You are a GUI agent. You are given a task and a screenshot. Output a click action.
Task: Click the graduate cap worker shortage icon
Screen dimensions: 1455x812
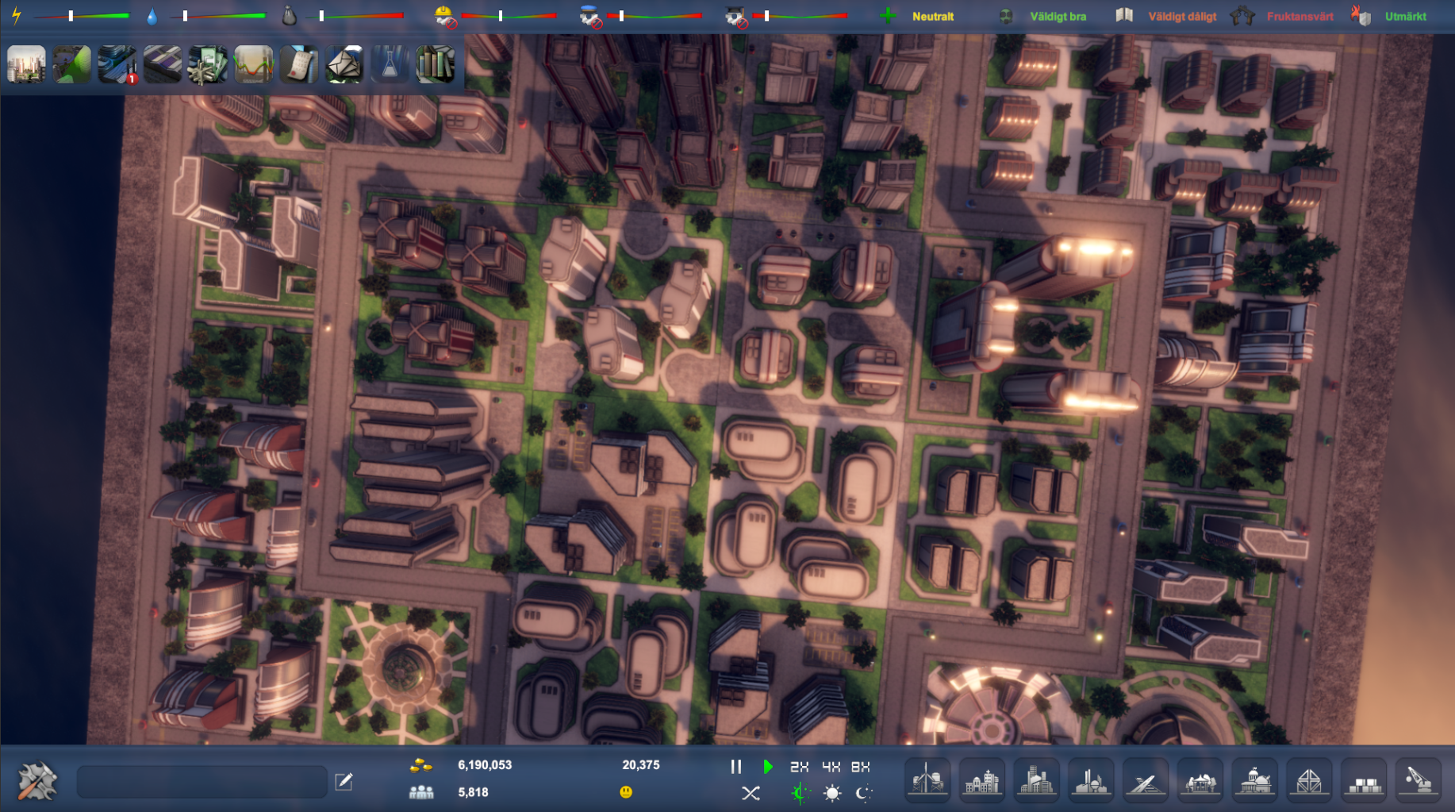(x=735, y=16)
